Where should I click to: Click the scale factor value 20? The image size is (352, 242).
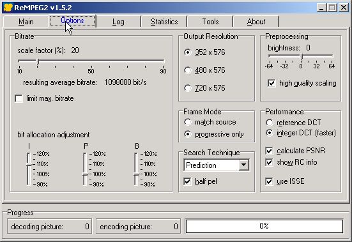point(75,50)
